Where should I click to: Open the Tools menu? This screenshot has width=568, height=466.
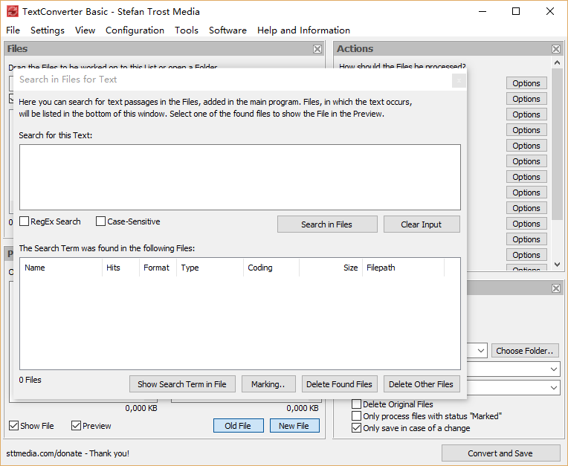[187, 30]
